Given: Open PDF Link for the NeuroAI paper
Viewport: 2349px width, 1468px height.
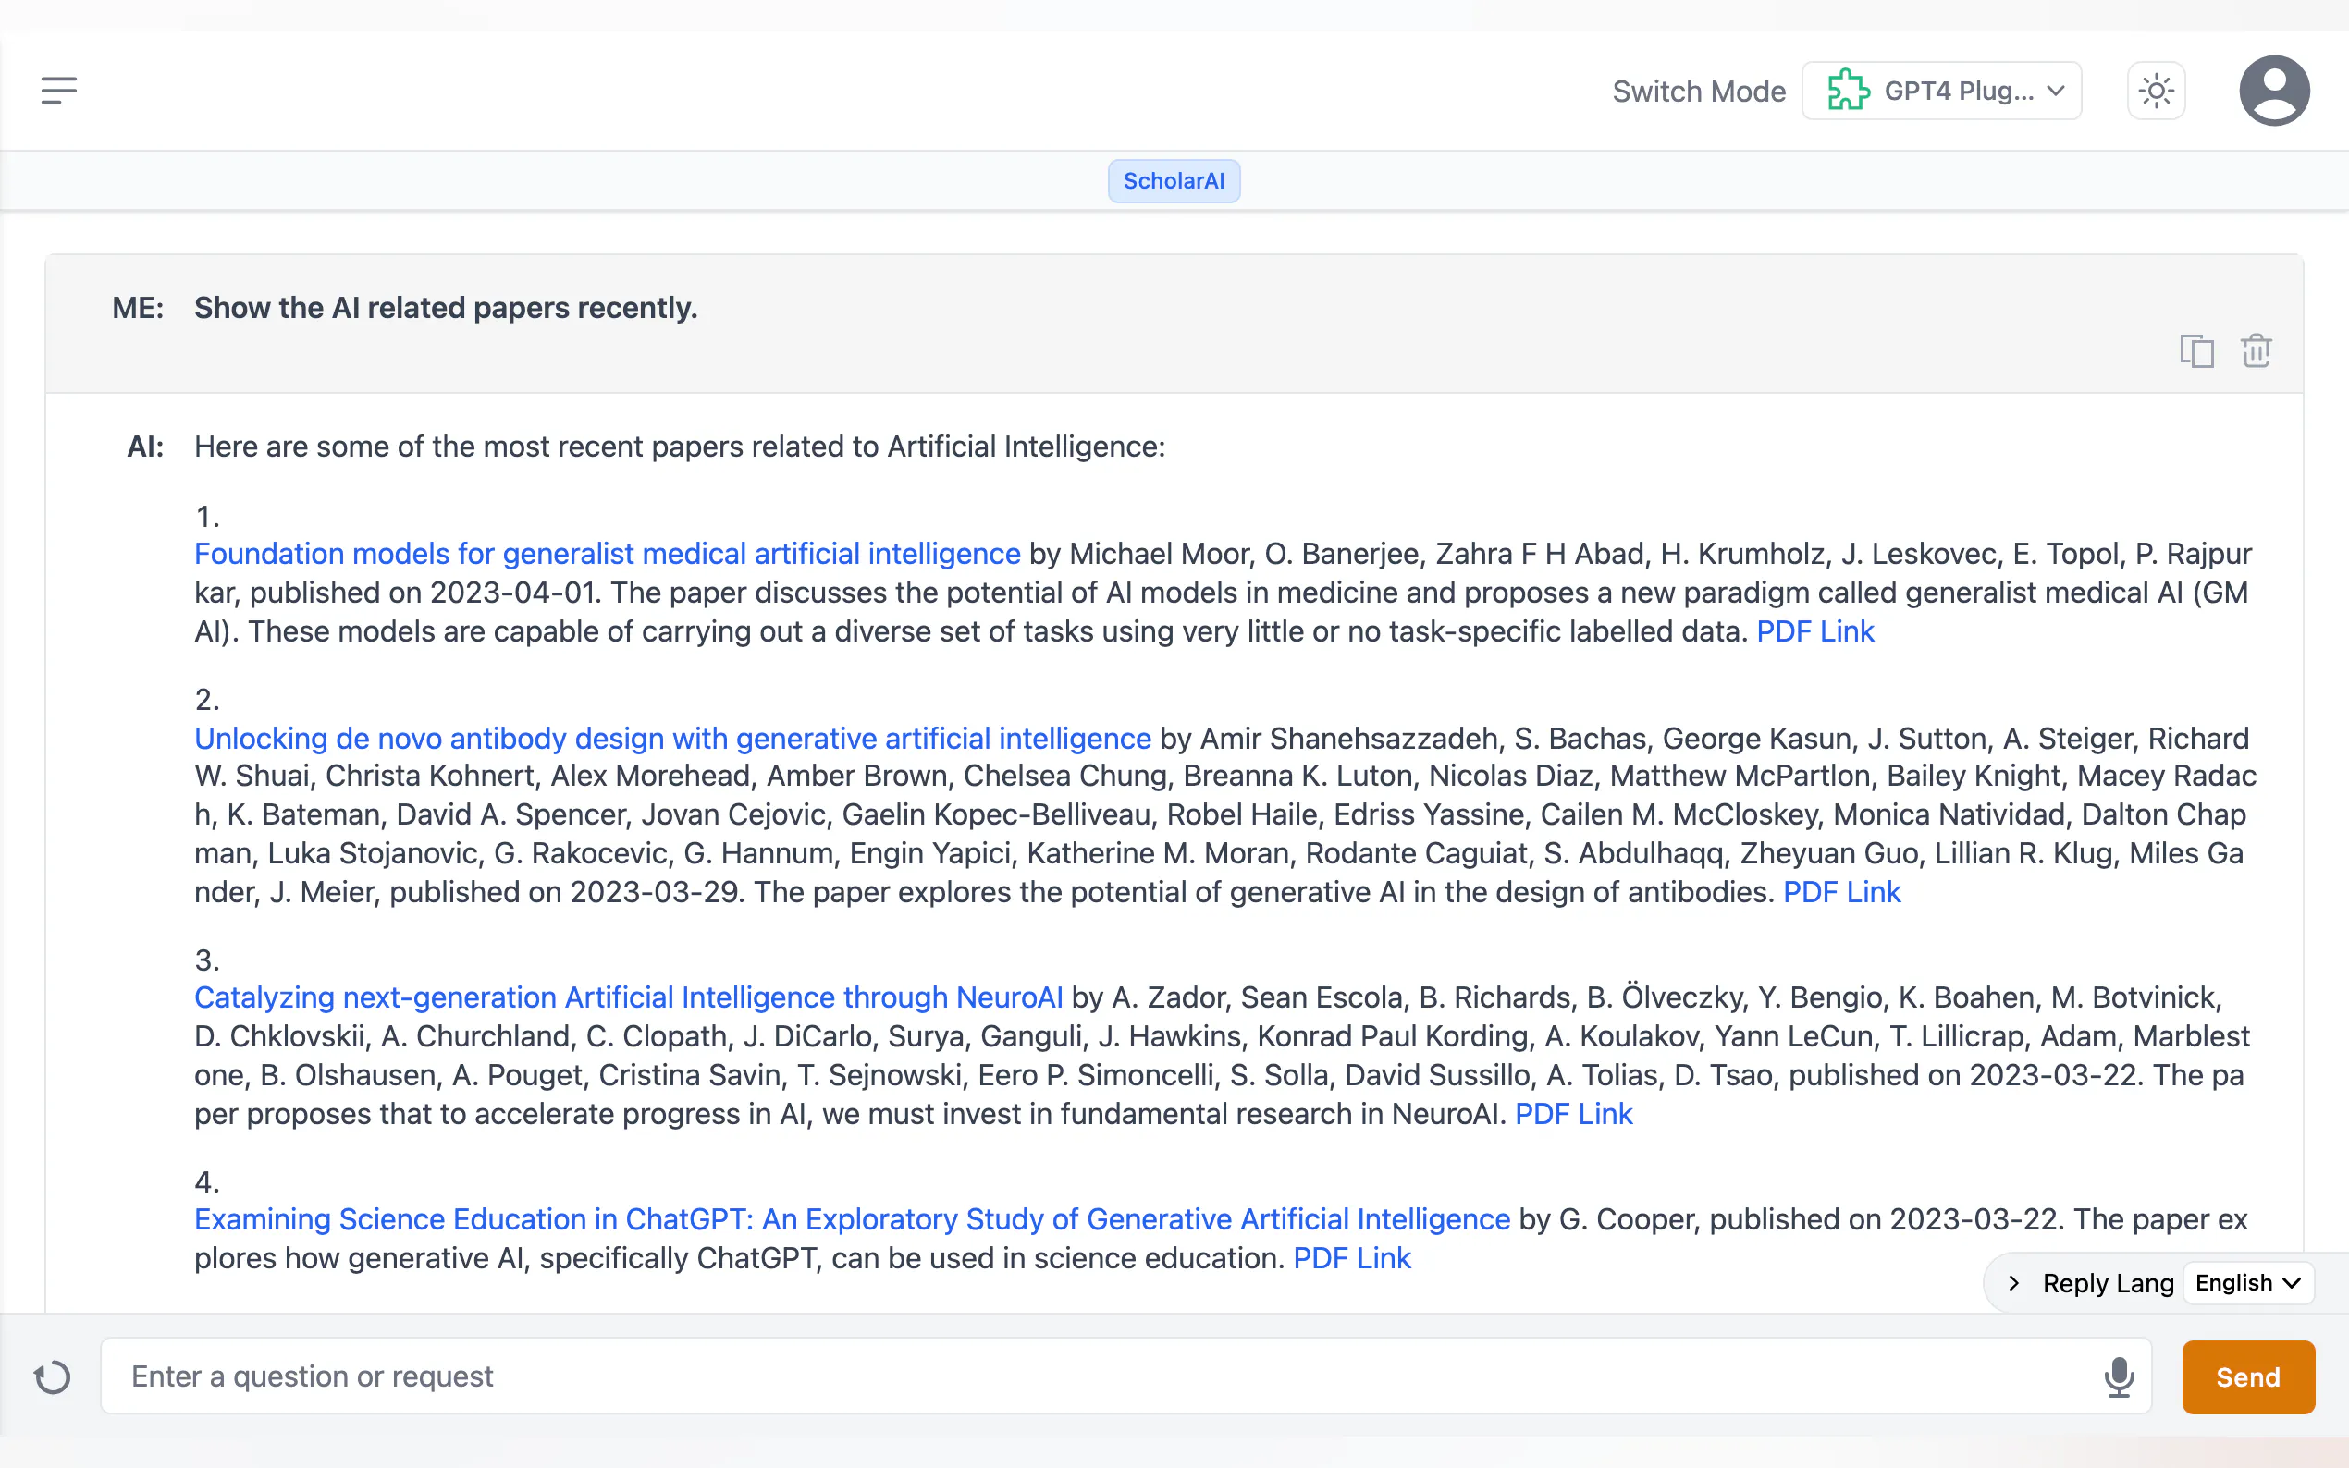Looking at the screenshot, I should point(1573,1114).
